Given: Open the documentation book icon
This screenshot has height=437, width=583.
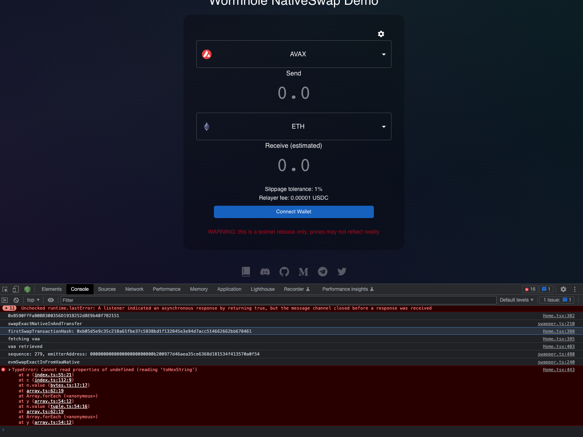Looking at the screenshot, I should click(246, 272).
